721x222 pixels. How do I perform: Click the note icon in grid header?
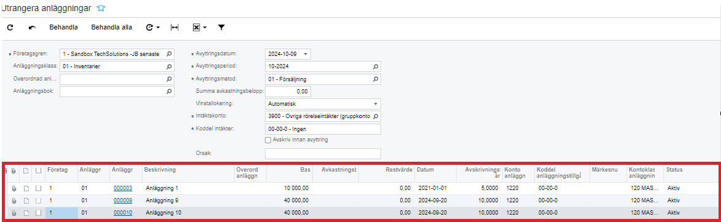tap(26, 170)
